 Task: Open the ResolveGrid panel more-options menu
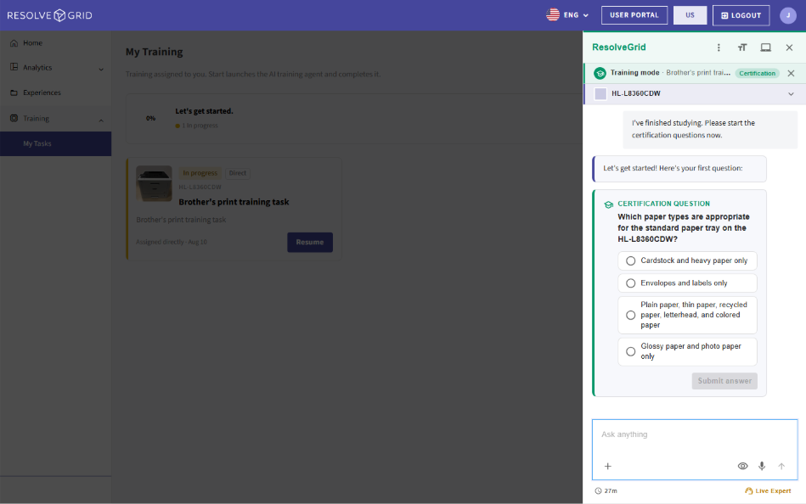[x=719, y=48]
